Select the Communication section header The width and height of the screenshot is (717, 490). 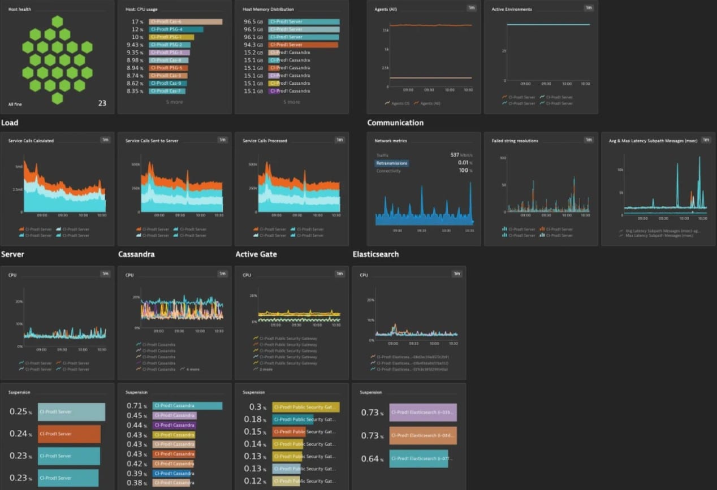point(396,123)
